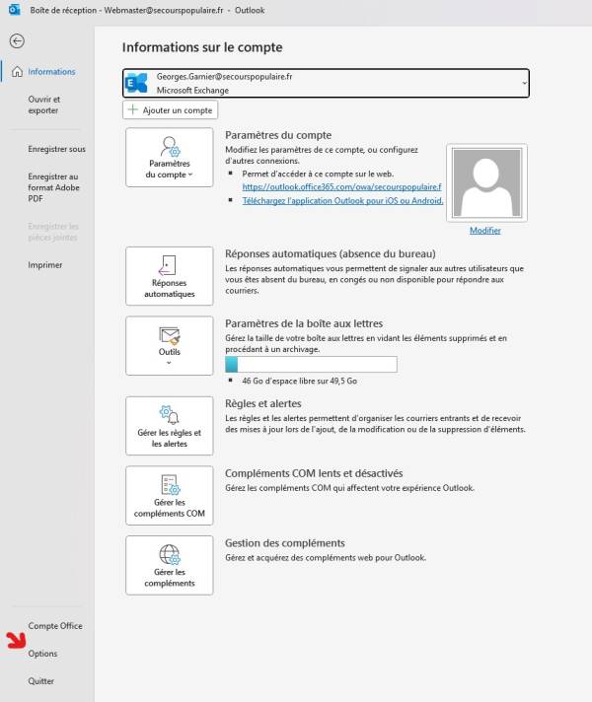This screenshot has height=702, width=592.
Task: Open Gérer les compléments web
Action: tap(170, 566)
